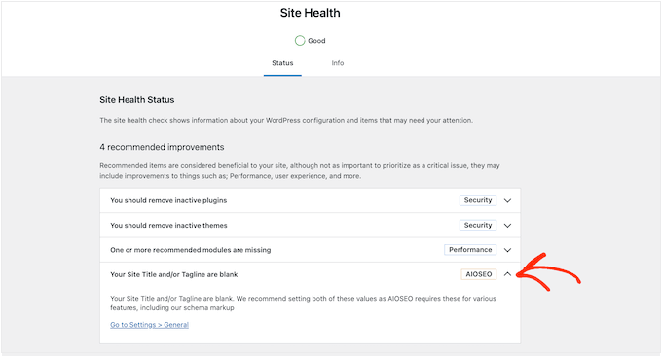Collapse the Site Title and Tagline item

point(507,274)
